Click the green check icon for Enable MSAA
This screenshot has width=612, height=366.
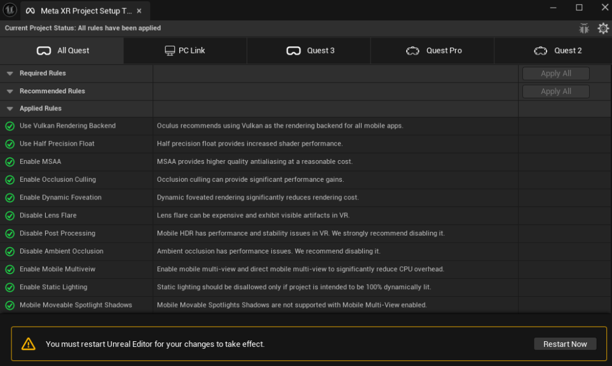click(10, 162)
